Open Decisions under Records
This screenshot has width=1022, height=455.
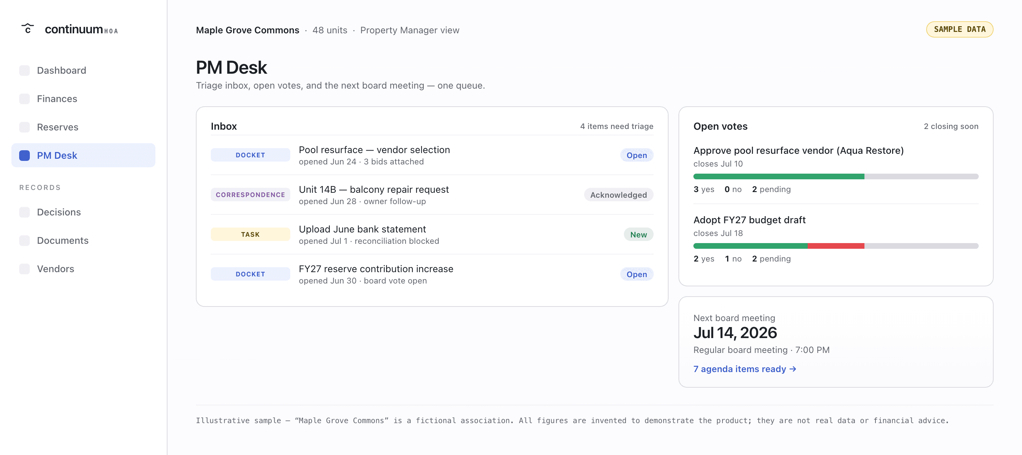click(x=83, y=212)
